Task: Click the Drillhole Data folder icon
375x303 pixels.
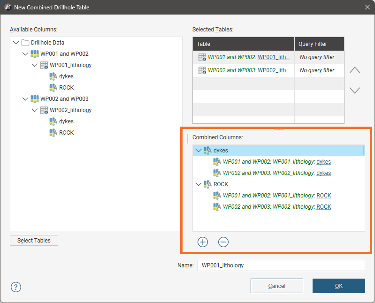Action: [25, 43]
